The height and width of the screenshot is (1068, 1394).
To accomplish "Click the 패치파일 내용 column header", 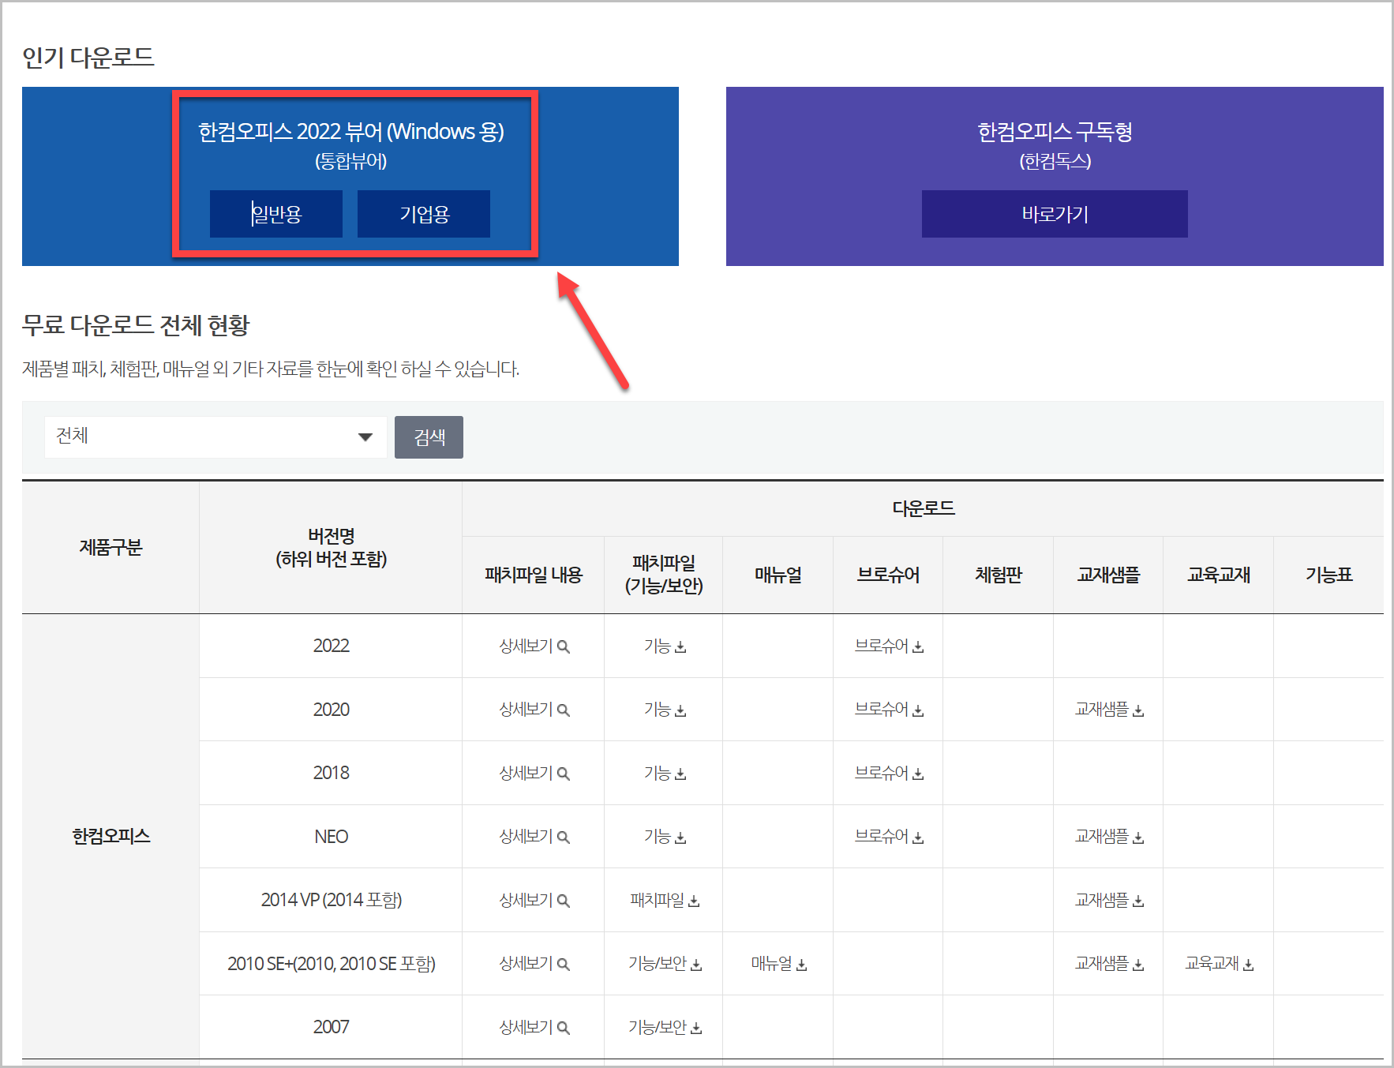I will [x=534, y=575].
